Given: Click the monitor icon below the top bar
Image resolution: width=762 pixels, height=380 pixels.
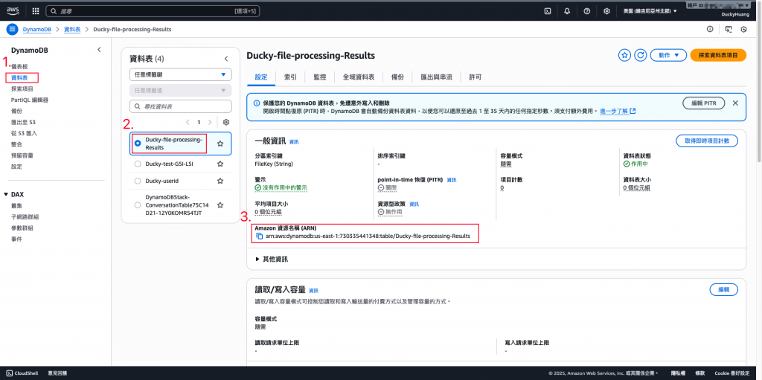Looking at the screenshot, I should click(x=728, y=29).
